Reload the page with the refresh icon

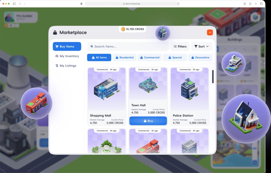[x=178, y=4]
